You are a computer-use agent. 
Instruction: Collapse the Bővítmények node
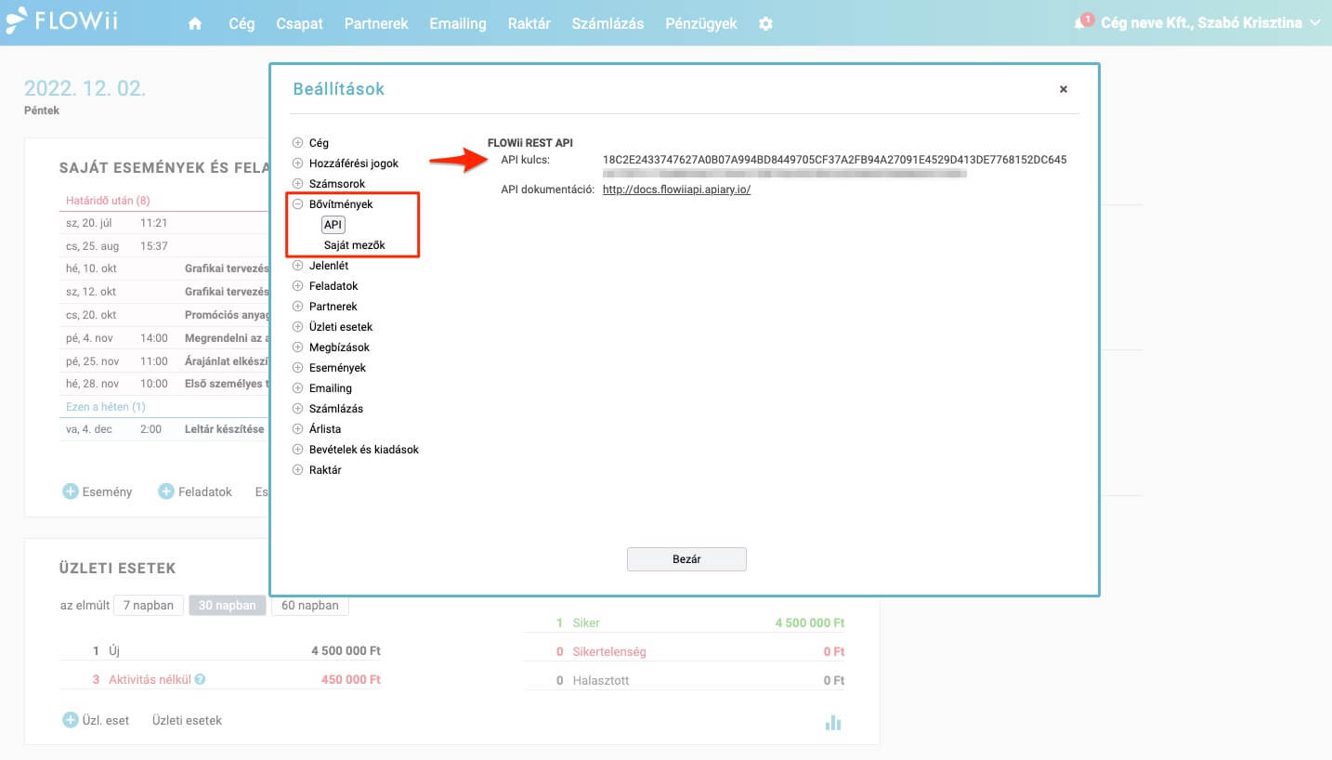[x=298, y=204]
